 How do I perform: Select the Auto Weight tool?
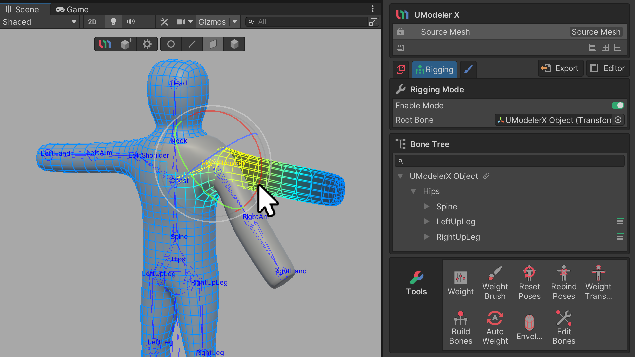pos(495,328)
